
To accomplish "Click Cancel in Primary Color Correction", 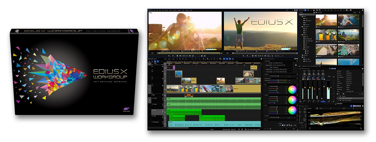I will coord(293,129).
